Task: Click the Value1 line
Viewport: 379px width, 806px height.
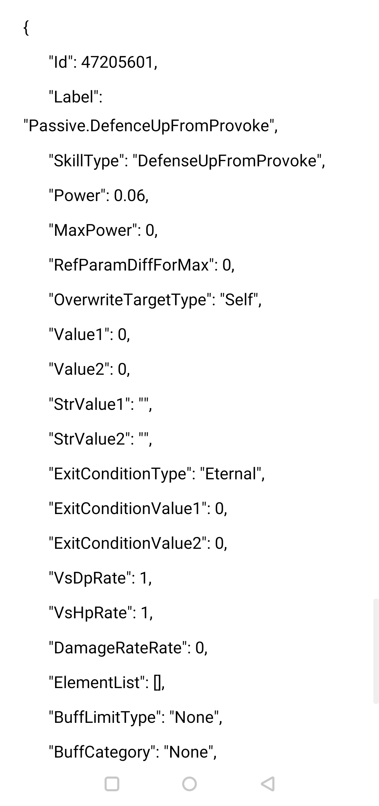Action: tap(89, 334)
